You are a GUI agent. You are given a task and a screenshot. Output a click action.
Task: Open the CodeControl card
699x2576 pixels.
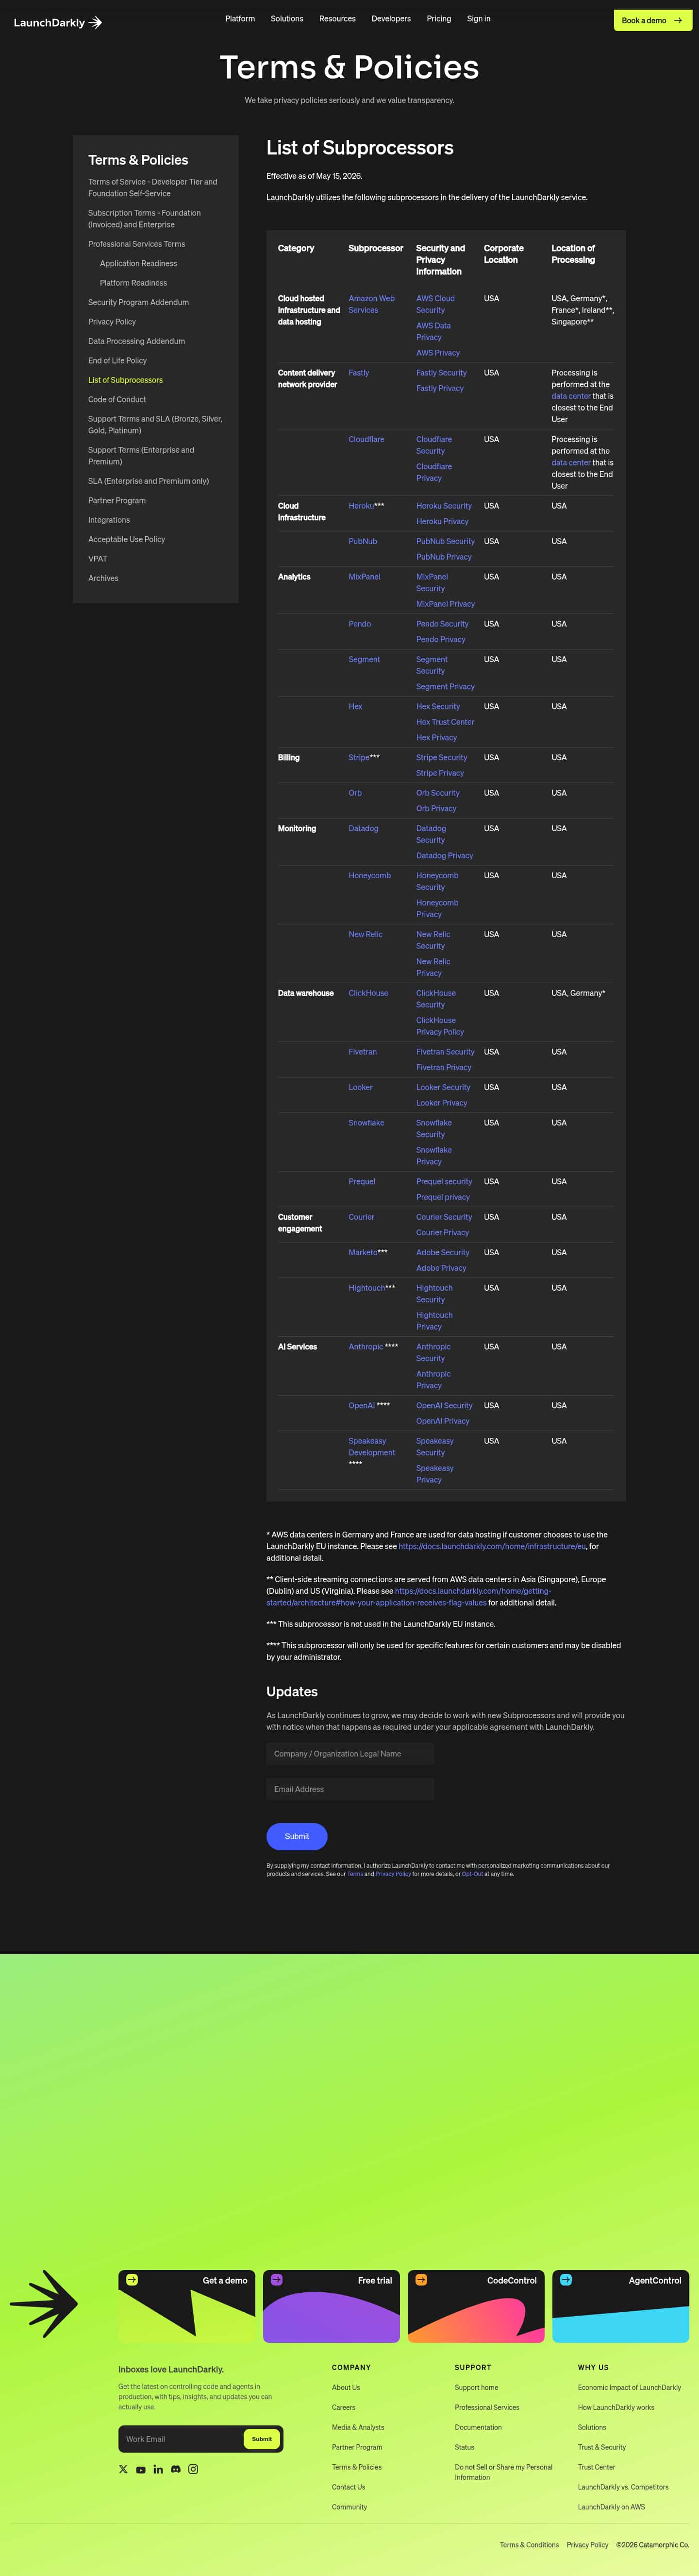pos(476,2306)
